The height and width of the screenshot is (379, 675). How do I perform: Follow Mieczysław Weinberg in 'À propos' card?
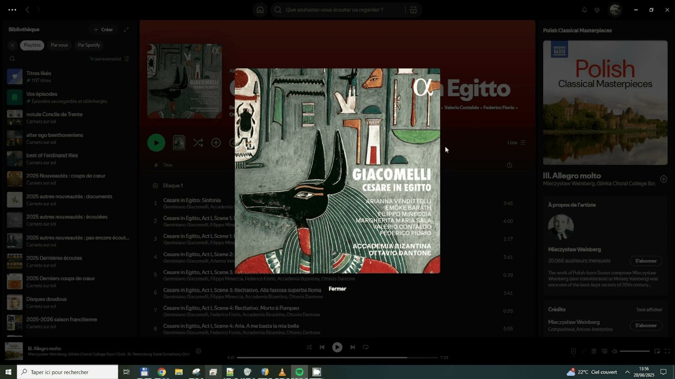tap(646, 261)
